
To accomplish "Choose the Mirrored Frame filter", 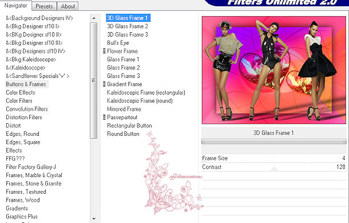I will click(124, 109).
